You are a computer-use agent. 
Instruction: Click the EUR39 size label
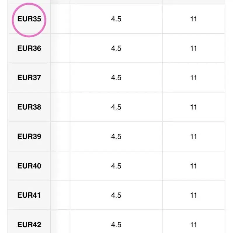29,136
